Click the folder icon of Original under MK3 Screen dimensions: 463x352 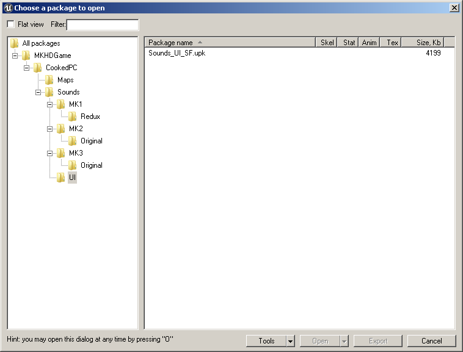pos(72,165)
